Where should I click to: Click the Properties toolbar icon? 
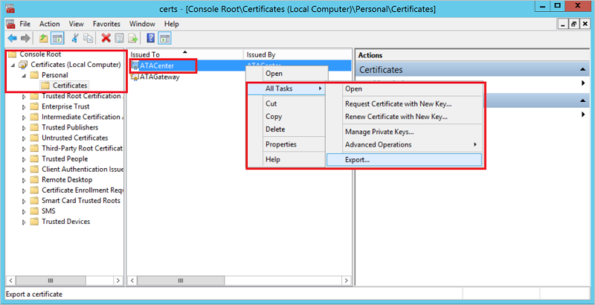119,38
